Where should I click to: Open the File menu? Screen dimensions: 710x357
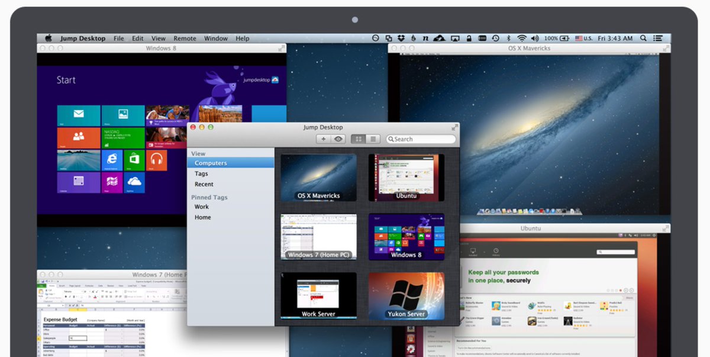pyautogui.click(x=119, y=38)
